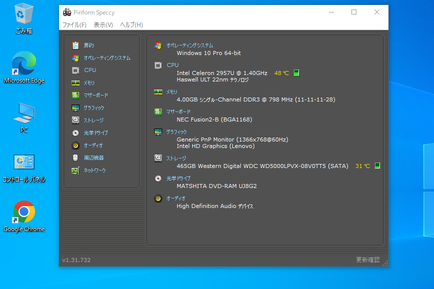Click the 更新確認 update check link

point(367,259)
